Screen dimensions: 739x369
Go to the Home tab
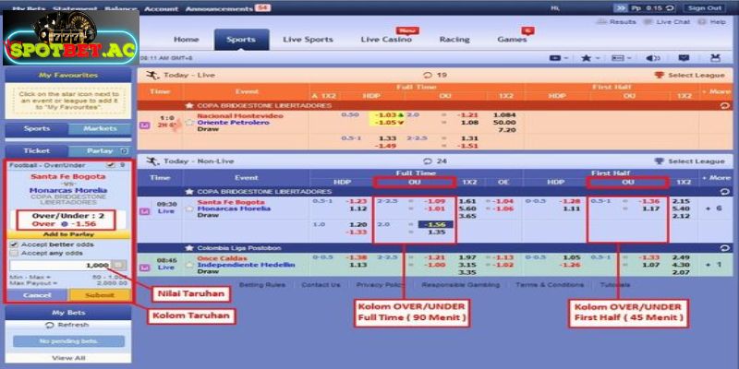pyautogui.click(x=187, y=40)
